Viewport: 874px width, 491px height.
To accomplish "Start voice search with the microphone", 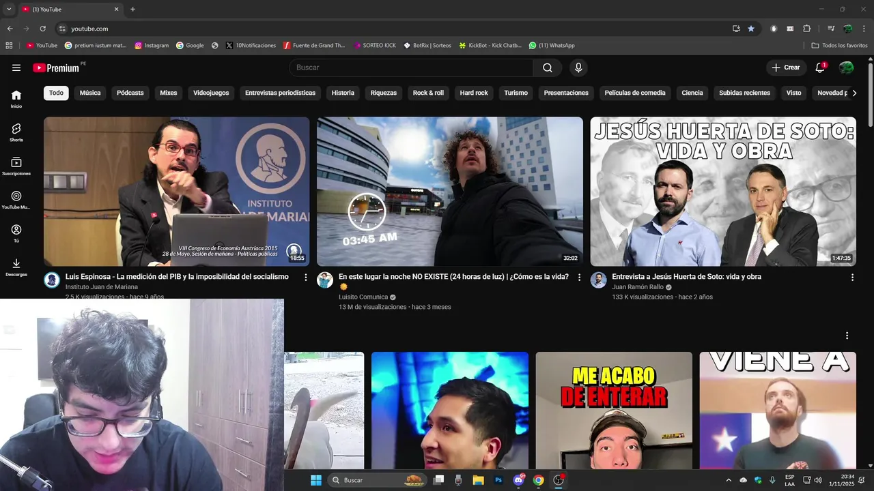I will pyautogui.click(x=578, y=68).
